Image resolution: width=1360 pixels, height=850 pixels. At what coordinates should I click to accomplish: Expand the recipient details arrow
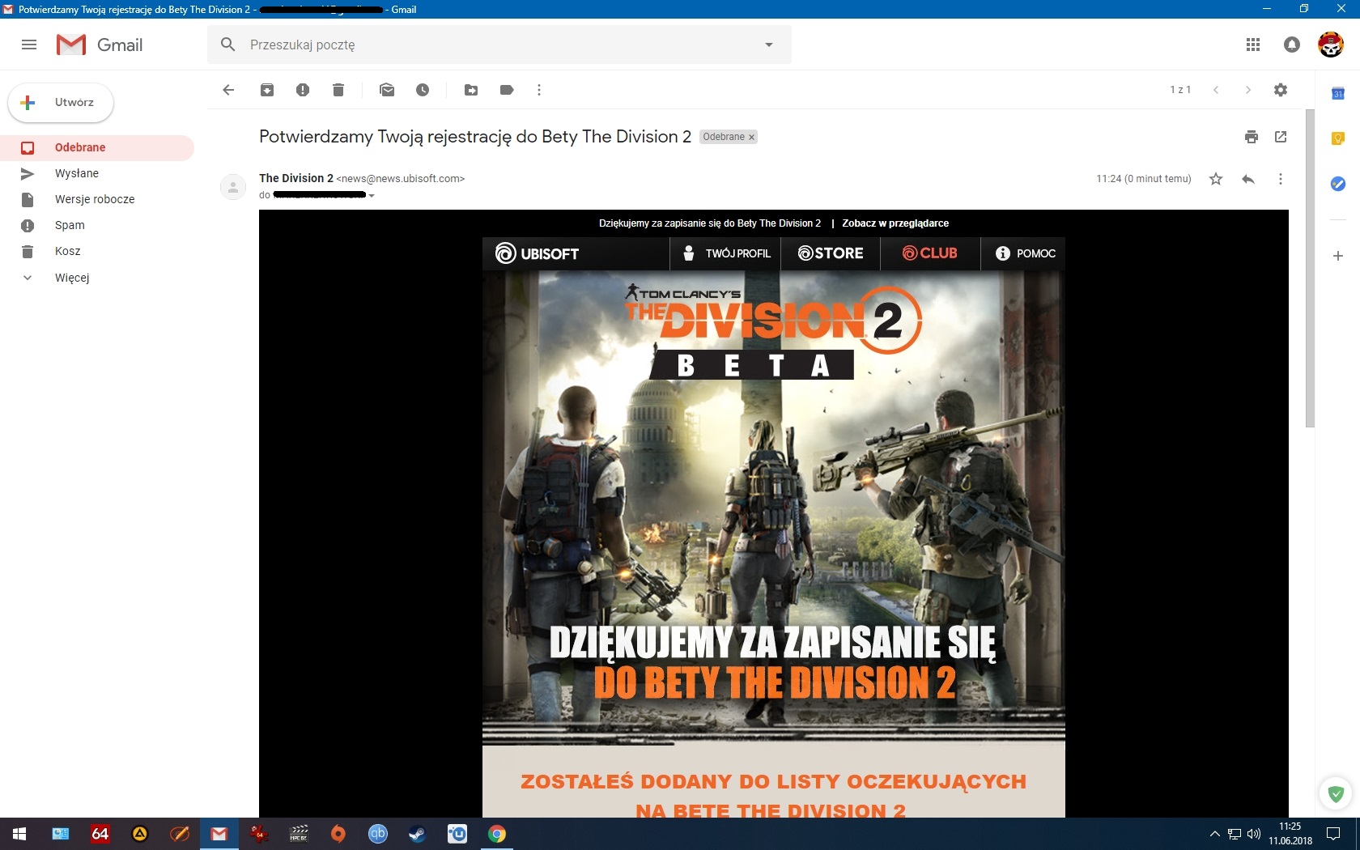tap(372, 196)
